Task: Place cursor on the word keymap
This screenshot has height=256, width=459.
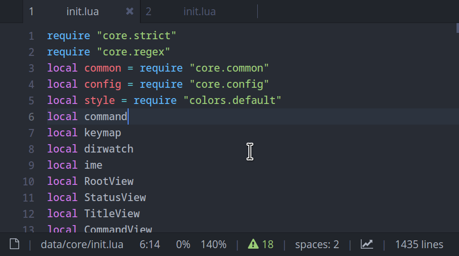Action: point(103,133)
